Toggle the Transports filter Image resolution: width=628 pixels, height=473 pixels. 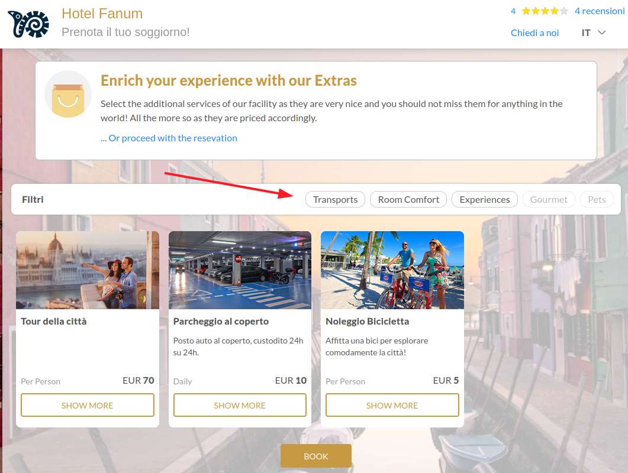click(335, 199)
